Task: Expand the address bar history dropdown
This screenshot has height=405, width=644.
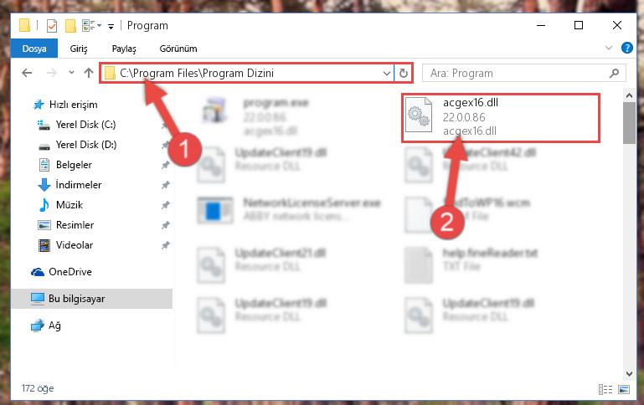Action: (386, 74)
